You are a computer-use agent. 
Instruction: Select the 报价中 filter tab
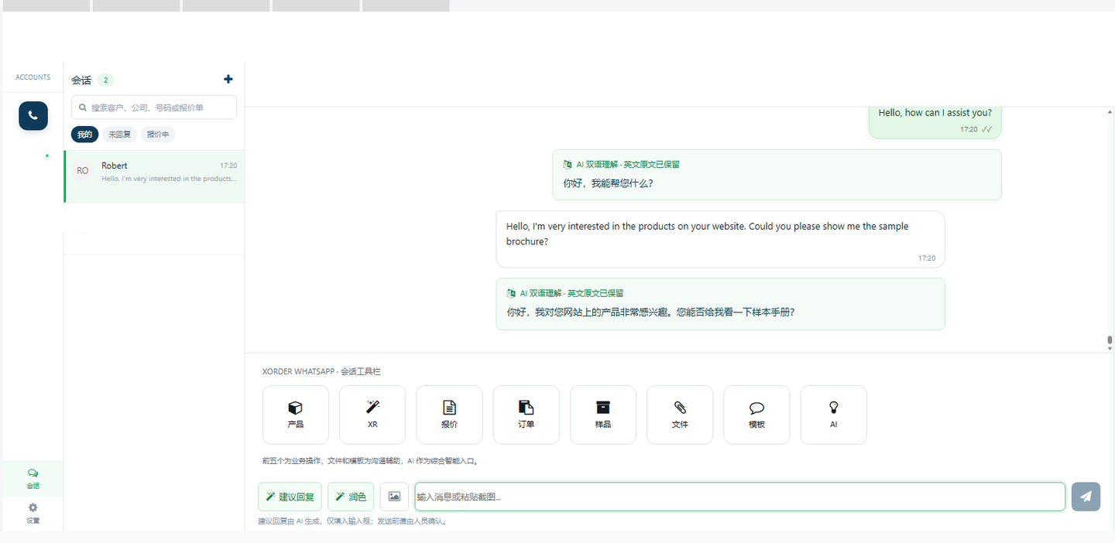pos(158,135)
